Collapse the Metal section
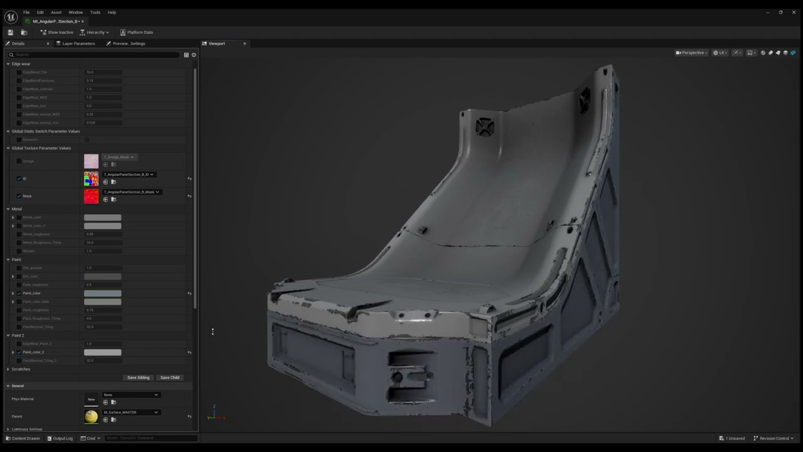803x452 pixels. pyautogui.click(x=8, y=209)
